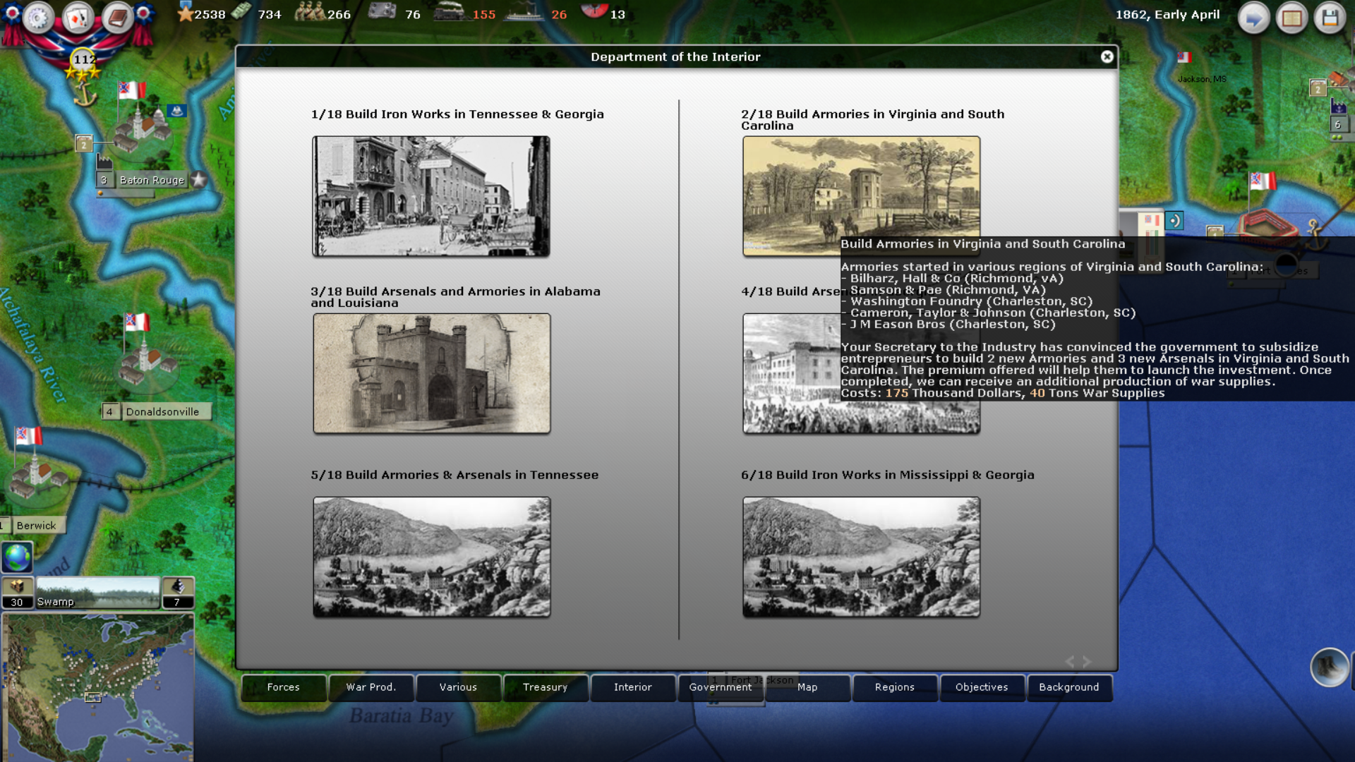
Task: Open the Map tab
Action: (807, 687)
